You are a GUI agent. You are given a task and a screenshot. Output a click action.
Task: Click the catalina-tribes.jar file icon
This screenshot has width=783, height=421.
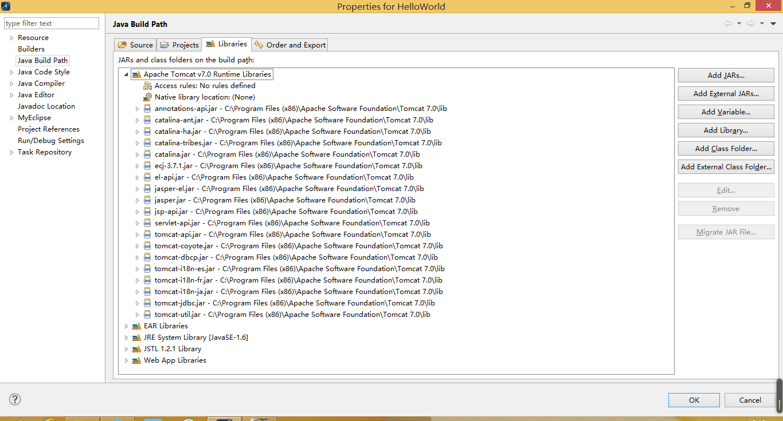[x=147, y=143]
